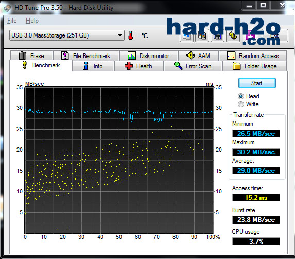This screenshot has height=259, width=295.
Task: Open the Random Access tab
Action: [x=253, y=56]
